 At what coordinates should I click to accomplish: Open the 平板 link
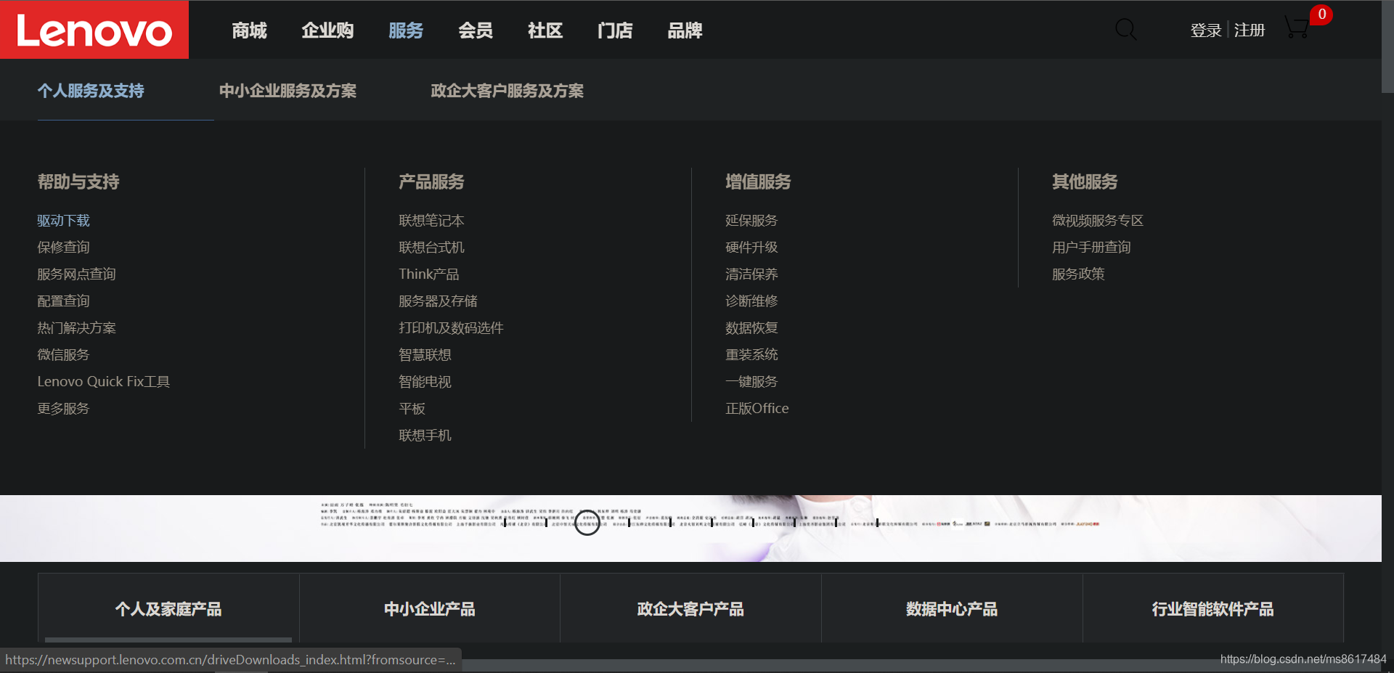pos(412,409)
